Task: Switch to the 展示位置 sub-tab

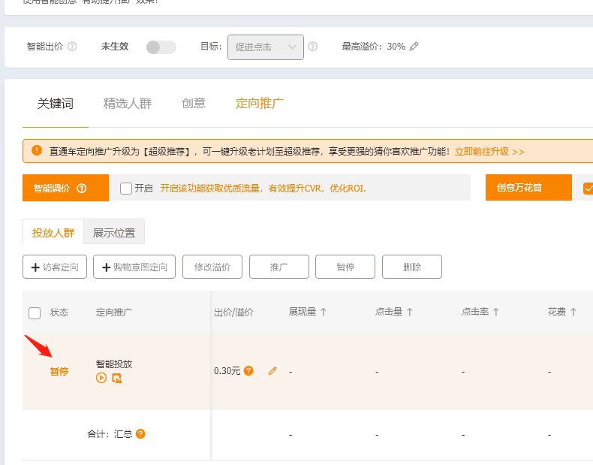Action: tap(114, 233)
